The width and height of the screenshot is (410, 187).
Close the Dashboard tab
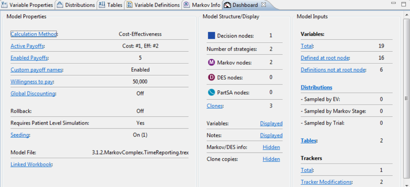click(263, 5)
